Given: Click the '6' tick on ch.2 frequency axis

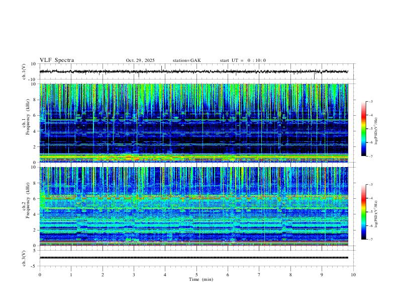Looking at the screenshot, I should click(35, 199).
